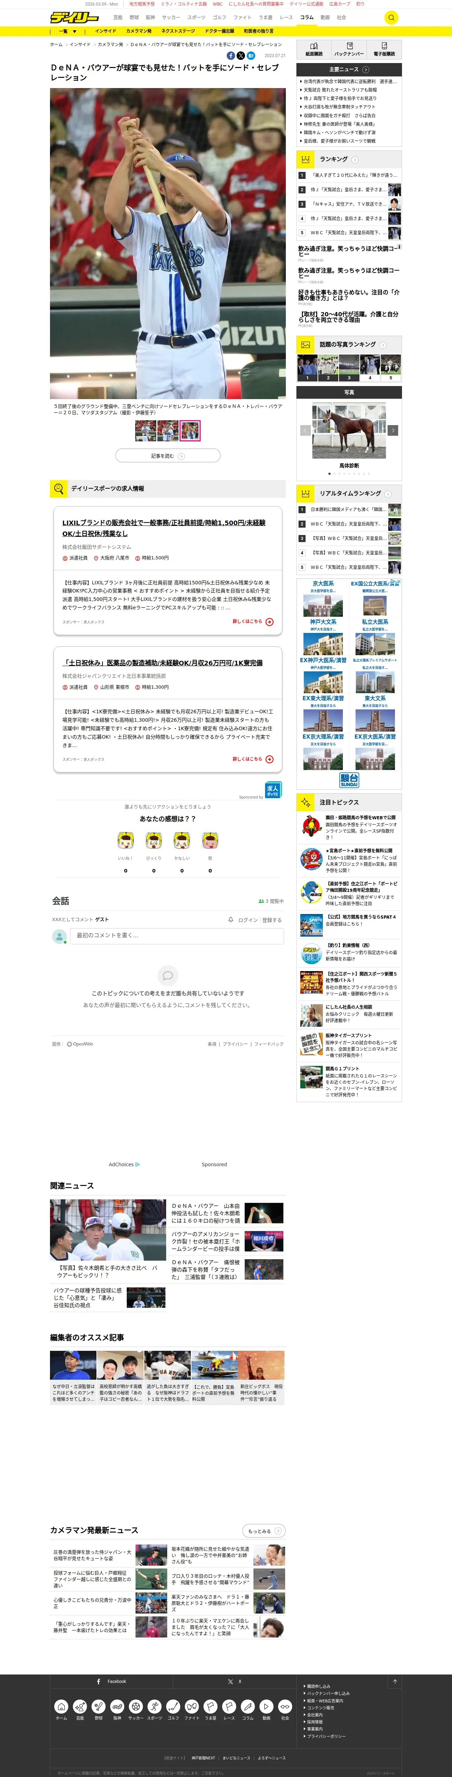Click footer ゴルフ golf icon
Screen dimensions: 452x1777
(x=173, y=1706)
